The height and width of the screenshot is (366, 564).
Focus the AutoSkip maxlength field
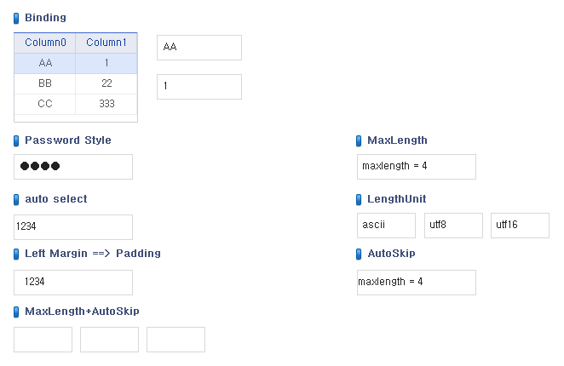(417, 283)
